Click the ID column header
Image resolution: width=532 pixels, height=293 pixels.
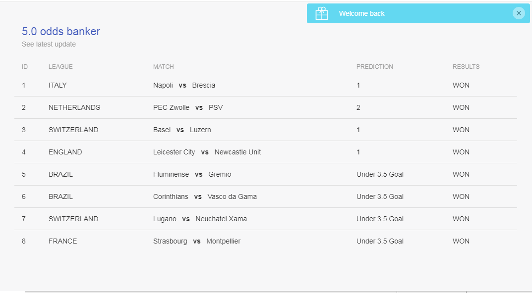25,67
